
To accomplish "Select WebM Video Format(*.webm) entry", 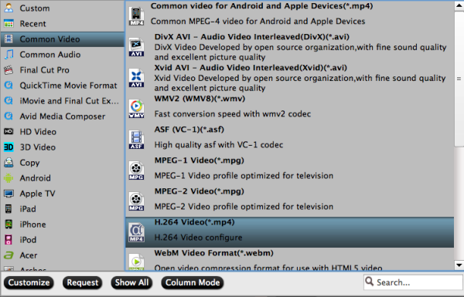I will tap(290, 259).
